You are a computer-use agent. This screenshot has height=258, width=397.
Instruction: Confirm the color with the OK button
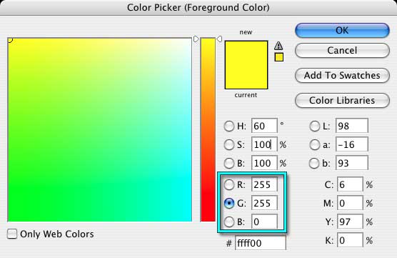342,31
